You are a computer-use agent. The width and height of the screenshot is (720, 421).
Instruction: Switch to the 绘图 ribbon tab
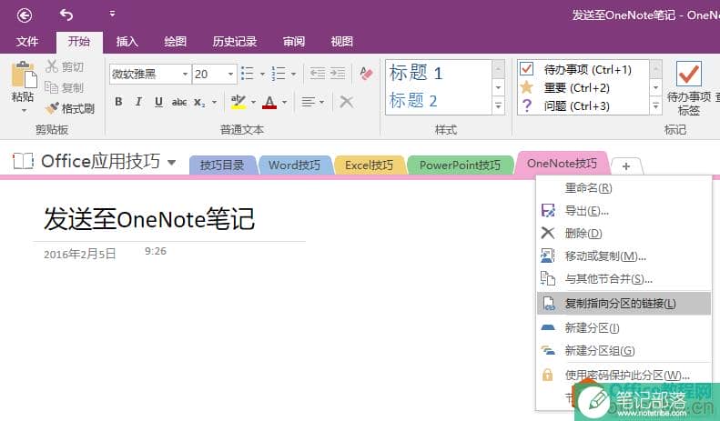tap(176, 42)
